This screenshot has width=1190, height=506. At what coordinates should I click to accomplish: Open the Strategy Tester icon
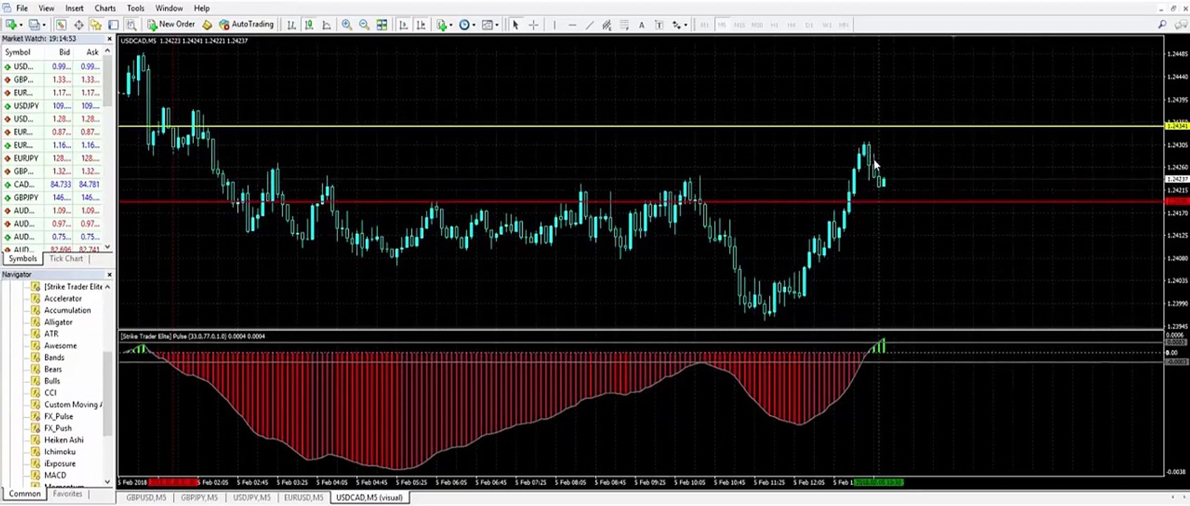pyautogui.click(x=131, y=25)
